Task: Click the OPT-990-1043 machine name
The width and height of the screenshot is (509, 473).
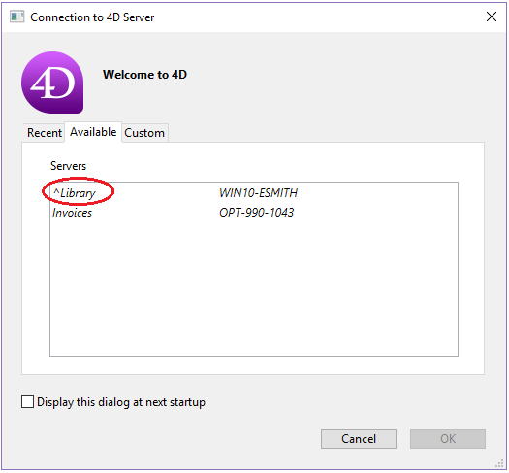Action: click(257, 213)
